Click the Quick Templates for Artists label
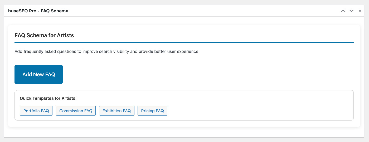 (x=48, y=99)
